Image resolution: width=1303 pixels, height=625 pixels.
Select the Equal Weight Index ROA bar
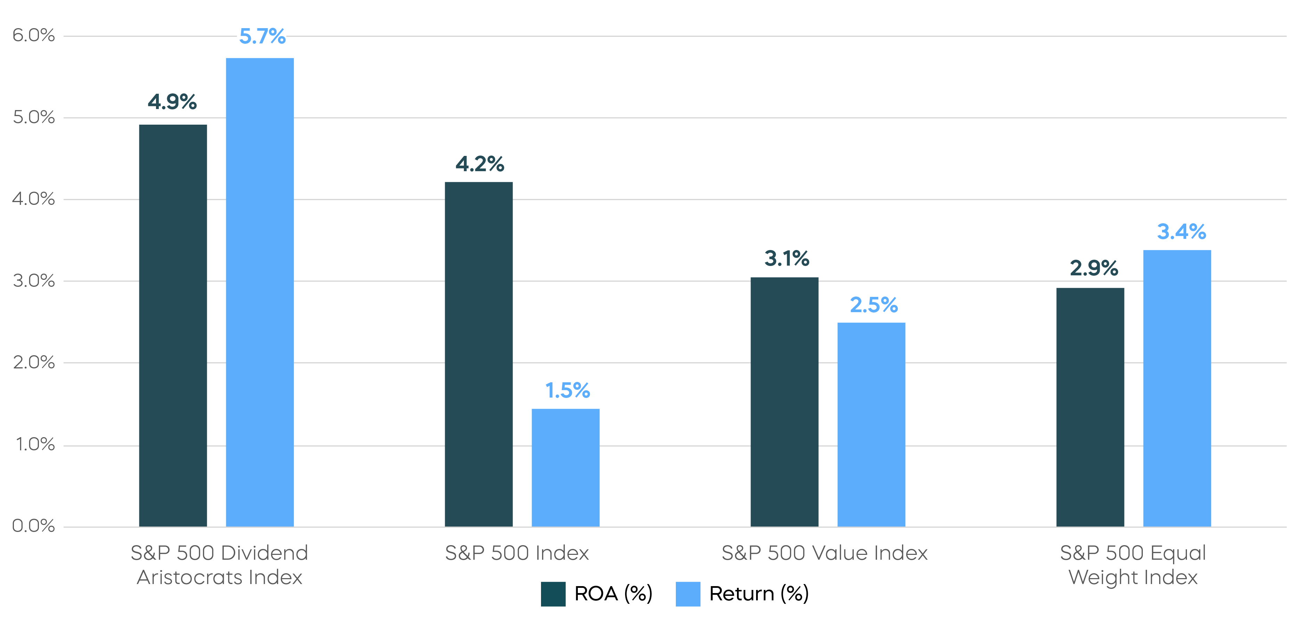click(x=1090, y=407)
